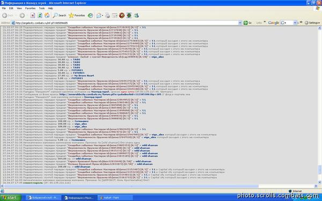The image size is (322, 201).
Task: Click the up arrow of vertical scrollbar
Action: pyautogui.click(x=320, y=28)
